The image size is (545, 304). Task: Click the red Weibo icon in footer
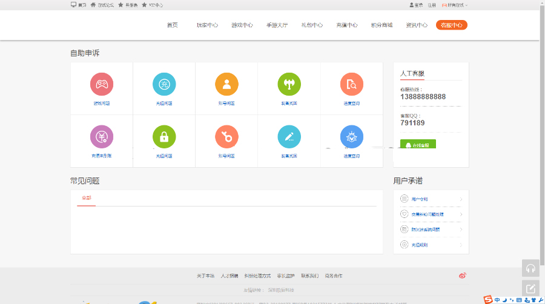click(x=463, y=276)
